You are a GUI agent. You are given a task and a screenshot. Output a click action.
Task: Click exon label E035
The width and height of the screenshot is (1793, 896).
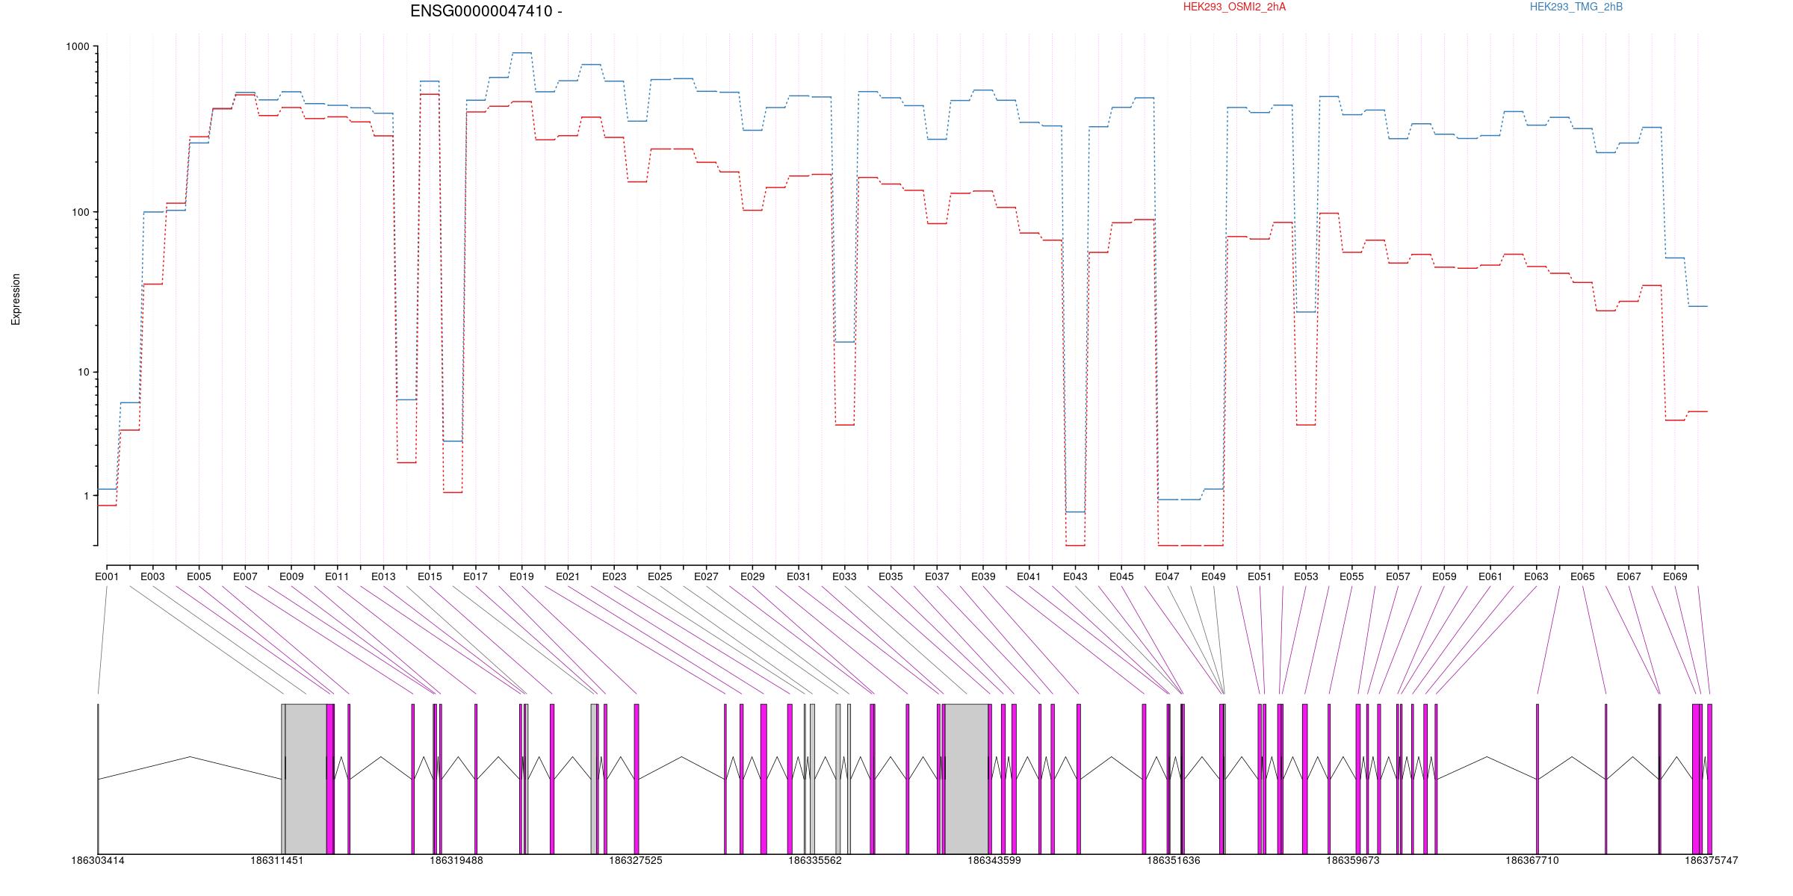click(x=891, y=576)
